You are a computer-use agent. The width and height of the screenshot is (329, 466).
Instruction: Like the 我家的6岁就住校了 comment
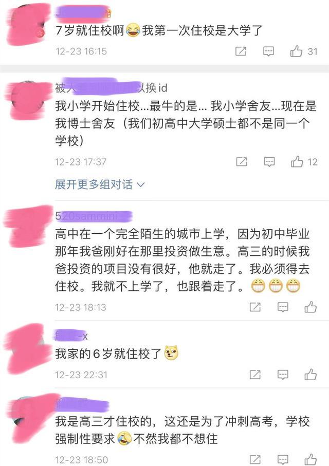tap(310, 375)
